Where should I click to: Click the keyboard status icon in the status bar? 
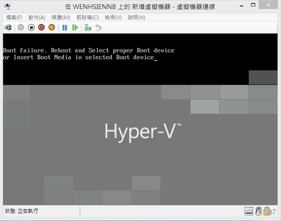point(249,211)
